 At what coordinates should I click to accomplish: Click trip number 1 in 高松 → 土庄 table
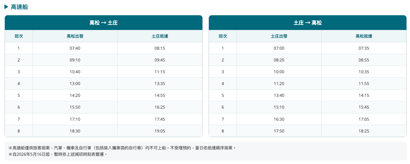[x=19, y=48]
